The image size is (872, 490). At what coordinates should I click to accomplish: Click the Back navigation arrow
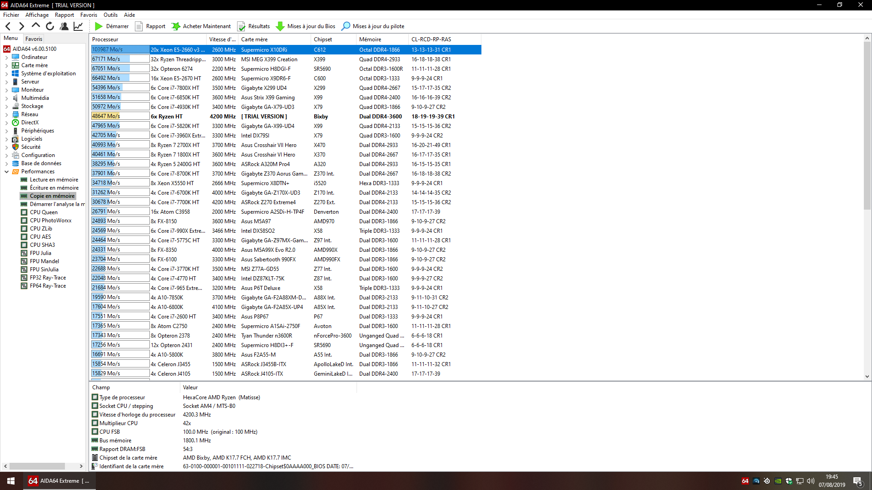pyautogui.click(x=8, y=26)
